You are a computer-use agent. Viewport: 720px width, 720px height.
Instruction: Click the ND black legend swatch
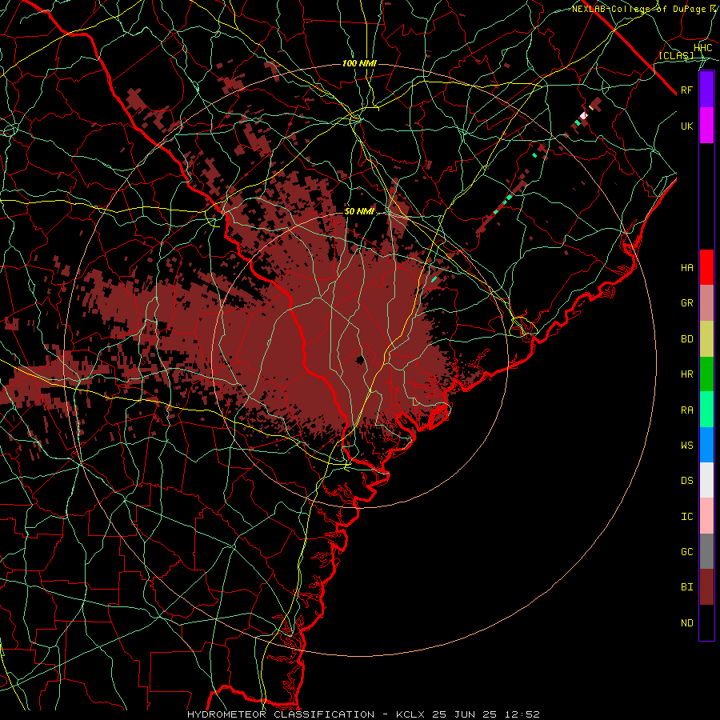coord(706,622)
